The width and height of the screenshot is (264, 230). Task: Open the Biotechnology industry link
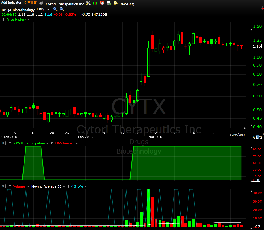click(x=24, y=10)
